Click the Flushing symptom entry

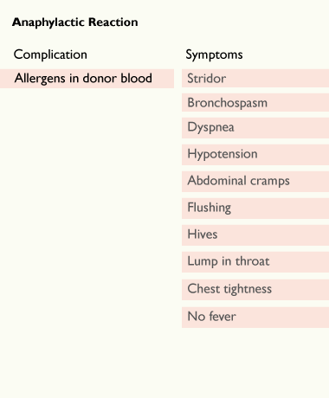(x=255, y=209)
